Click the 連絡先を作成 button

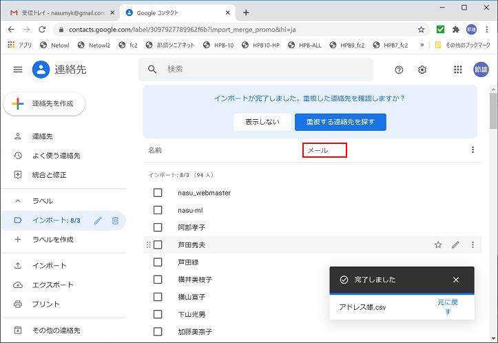pos(44,103)
